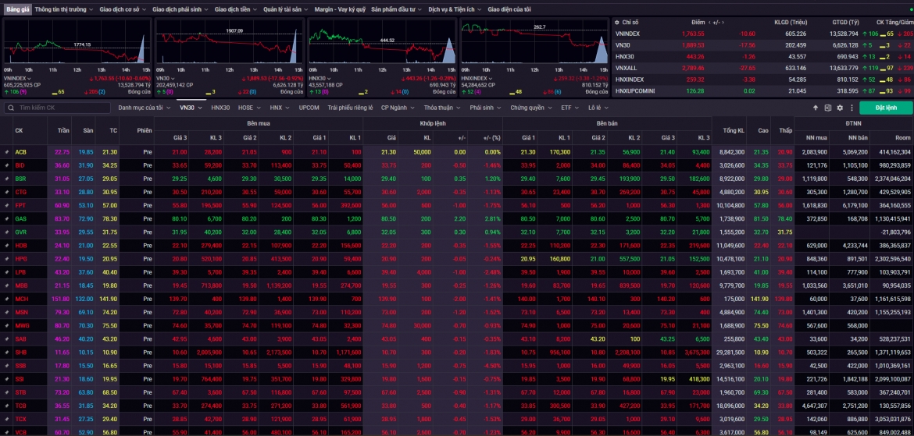Pin the FPT stock row
914x436 pixels.
coord(7,205)
